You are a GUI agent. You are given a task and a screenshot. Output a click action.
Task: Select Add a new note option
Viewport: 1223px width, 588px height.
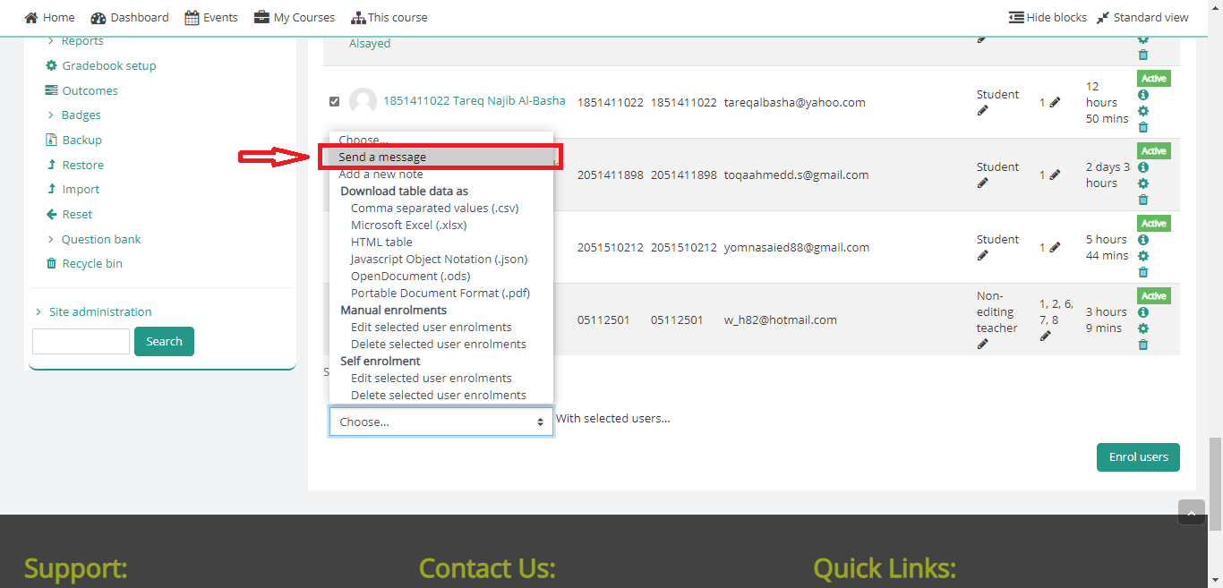pos(441,174)
